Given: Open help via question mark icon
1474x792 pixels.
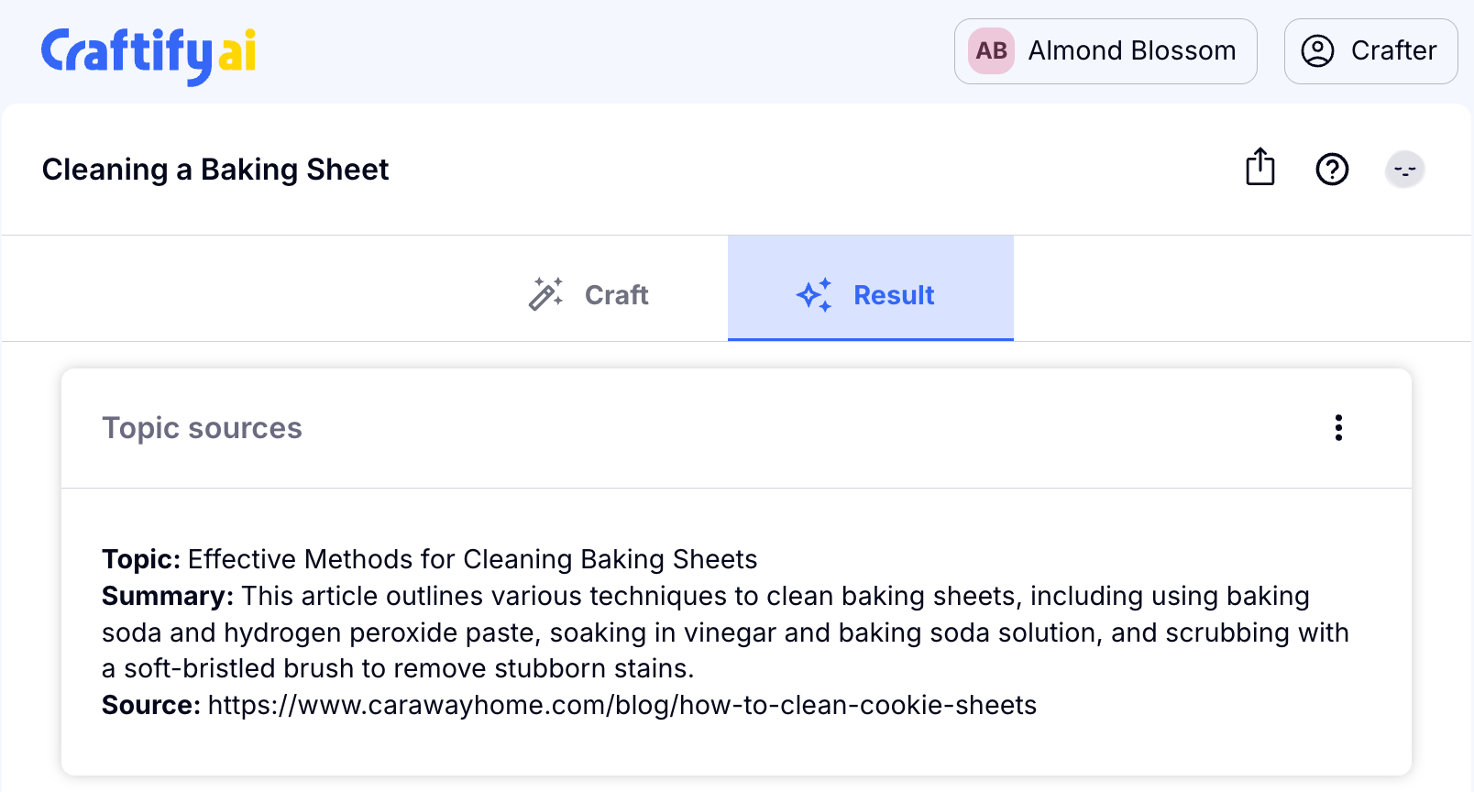Looking at the screenshot, I should (1331, 170).
